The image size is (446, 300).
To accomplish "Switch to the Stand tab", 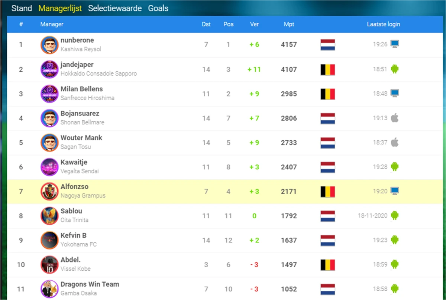I will 21,8.
